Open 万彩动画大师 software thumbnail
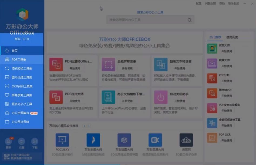The width and height of the screenshot is (256, 165). pyautogui.click(x=93, y=140)
